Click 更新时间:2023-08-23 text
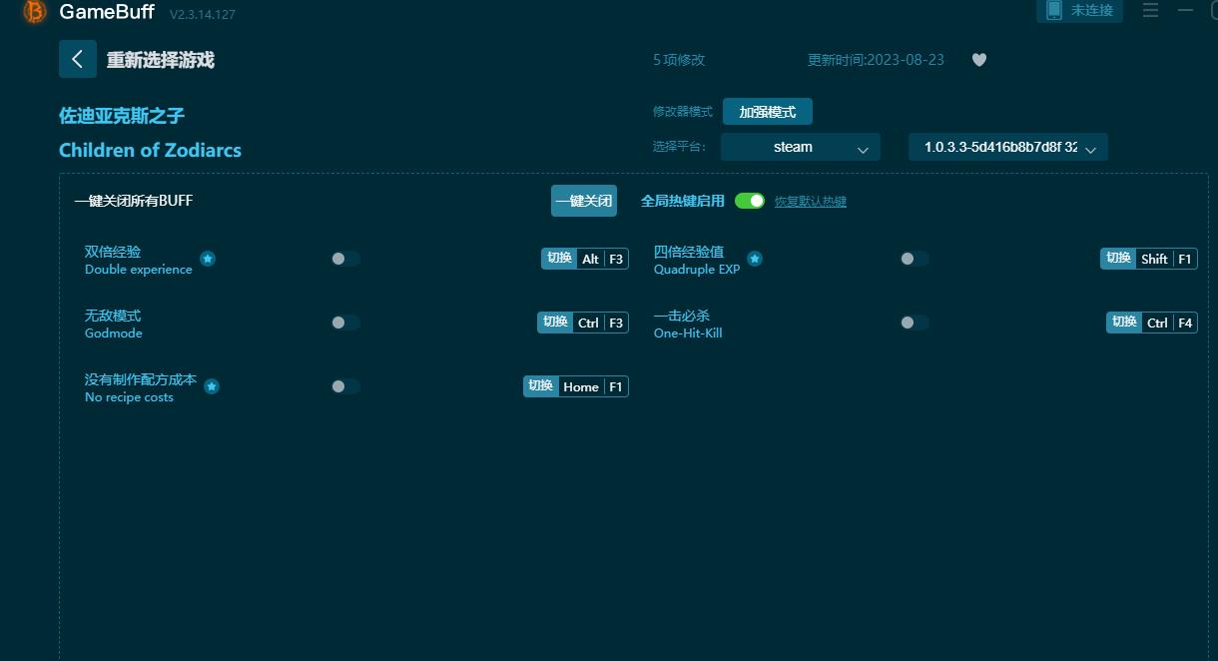Viewport: 1218px width, 661px height. point(876,60)
